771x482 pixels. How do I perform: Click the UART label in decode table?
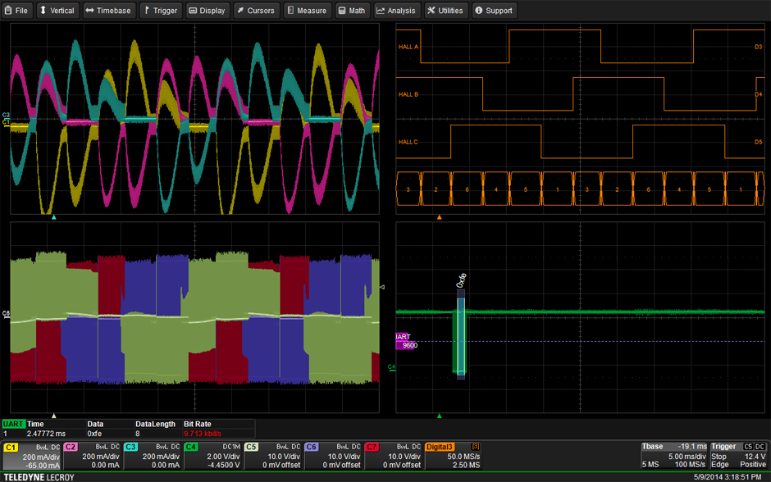click(13, 424)
